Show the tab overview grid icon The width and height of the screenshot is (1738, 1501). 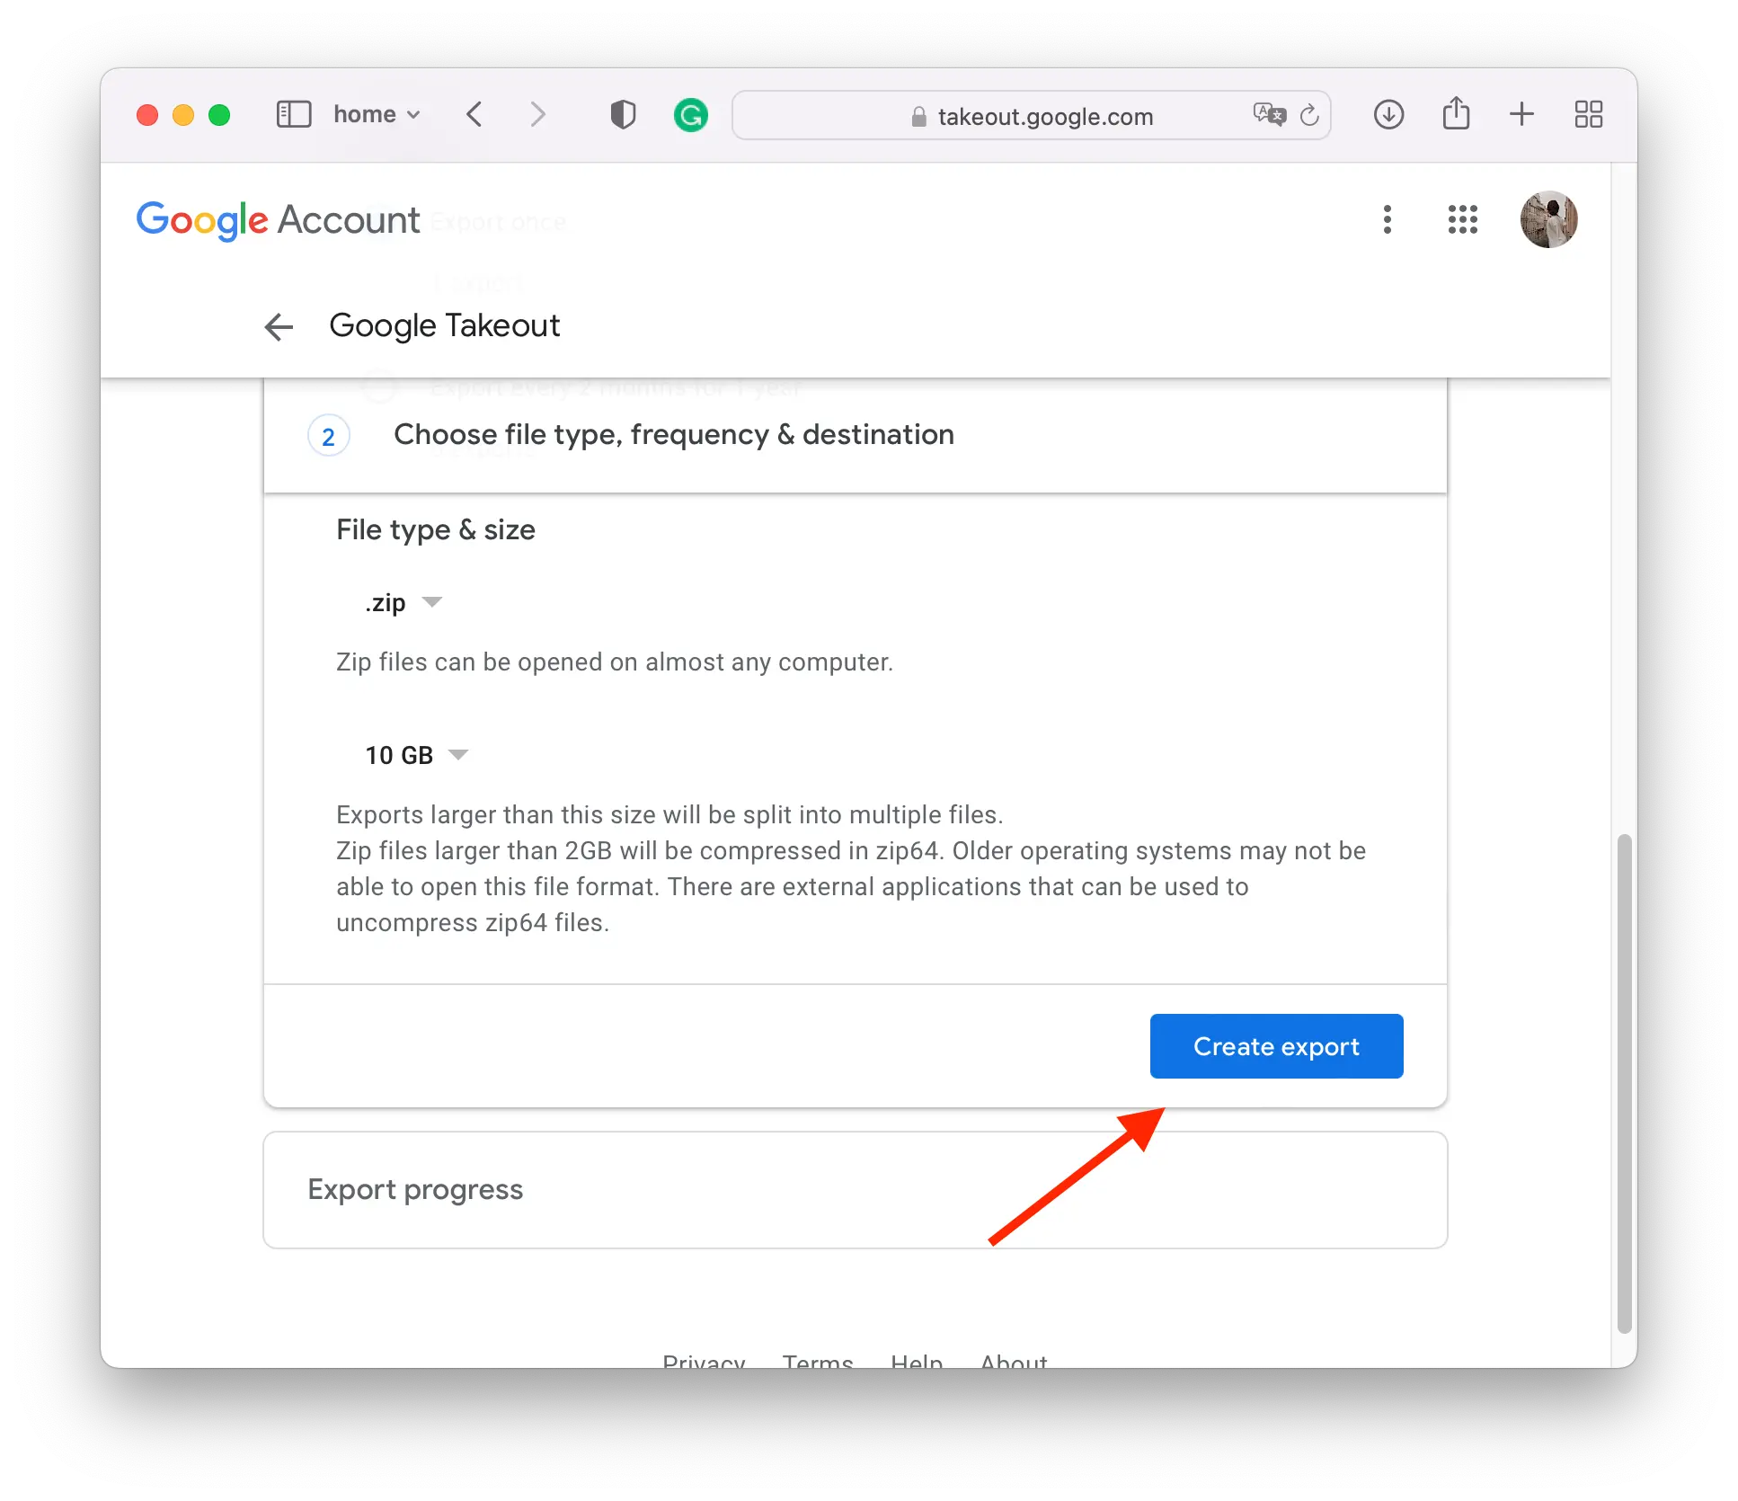(1588, 114)
